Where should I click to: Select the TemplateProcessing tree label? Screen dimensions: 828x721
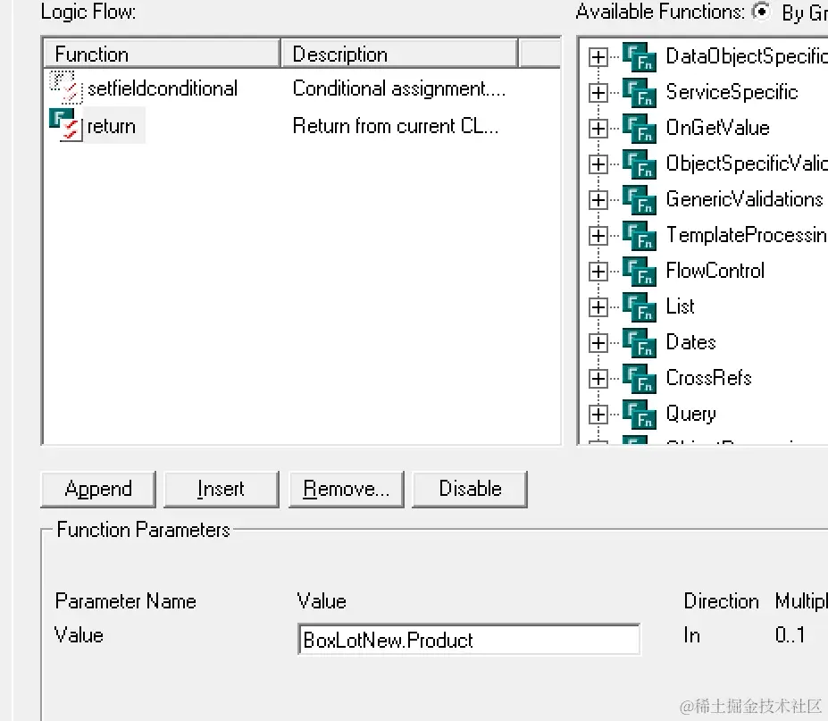tap(746, 235)
